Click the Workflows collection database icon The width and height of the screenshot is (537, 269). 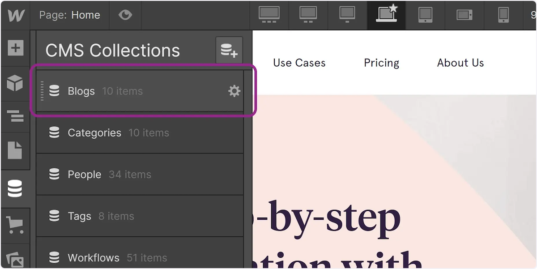[54, 258]
